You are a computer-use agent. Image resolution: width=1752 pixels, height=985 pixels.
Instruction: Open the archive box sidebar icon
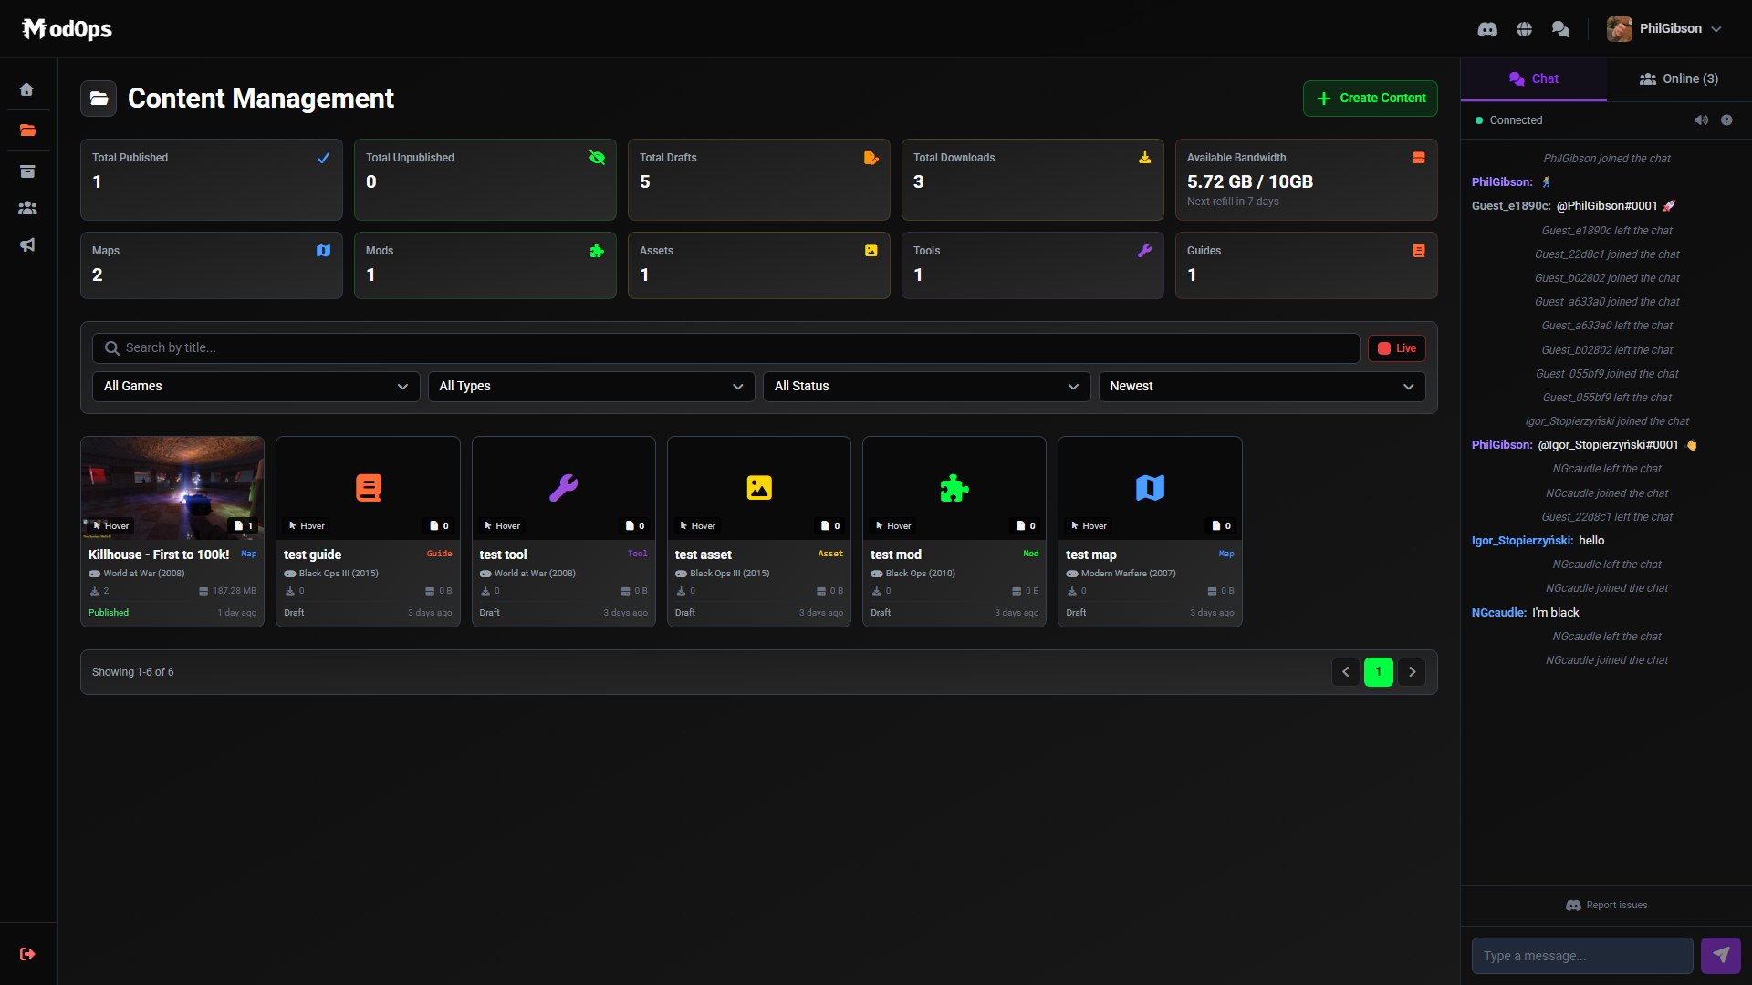click(x=27, y=171)
